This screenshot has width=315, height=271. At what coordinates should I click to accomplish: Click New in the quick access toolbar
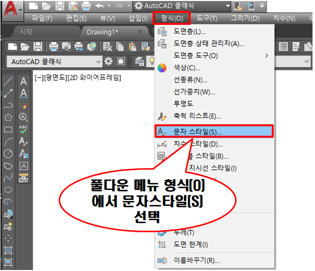click(33, 6)
